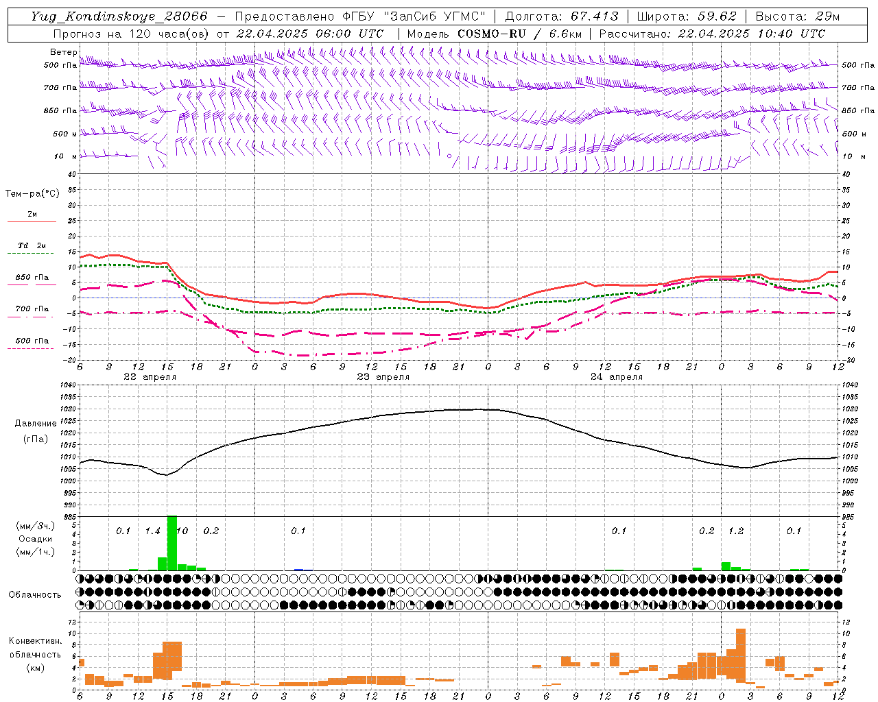Click the 24 апреля date label

[616, 377]
